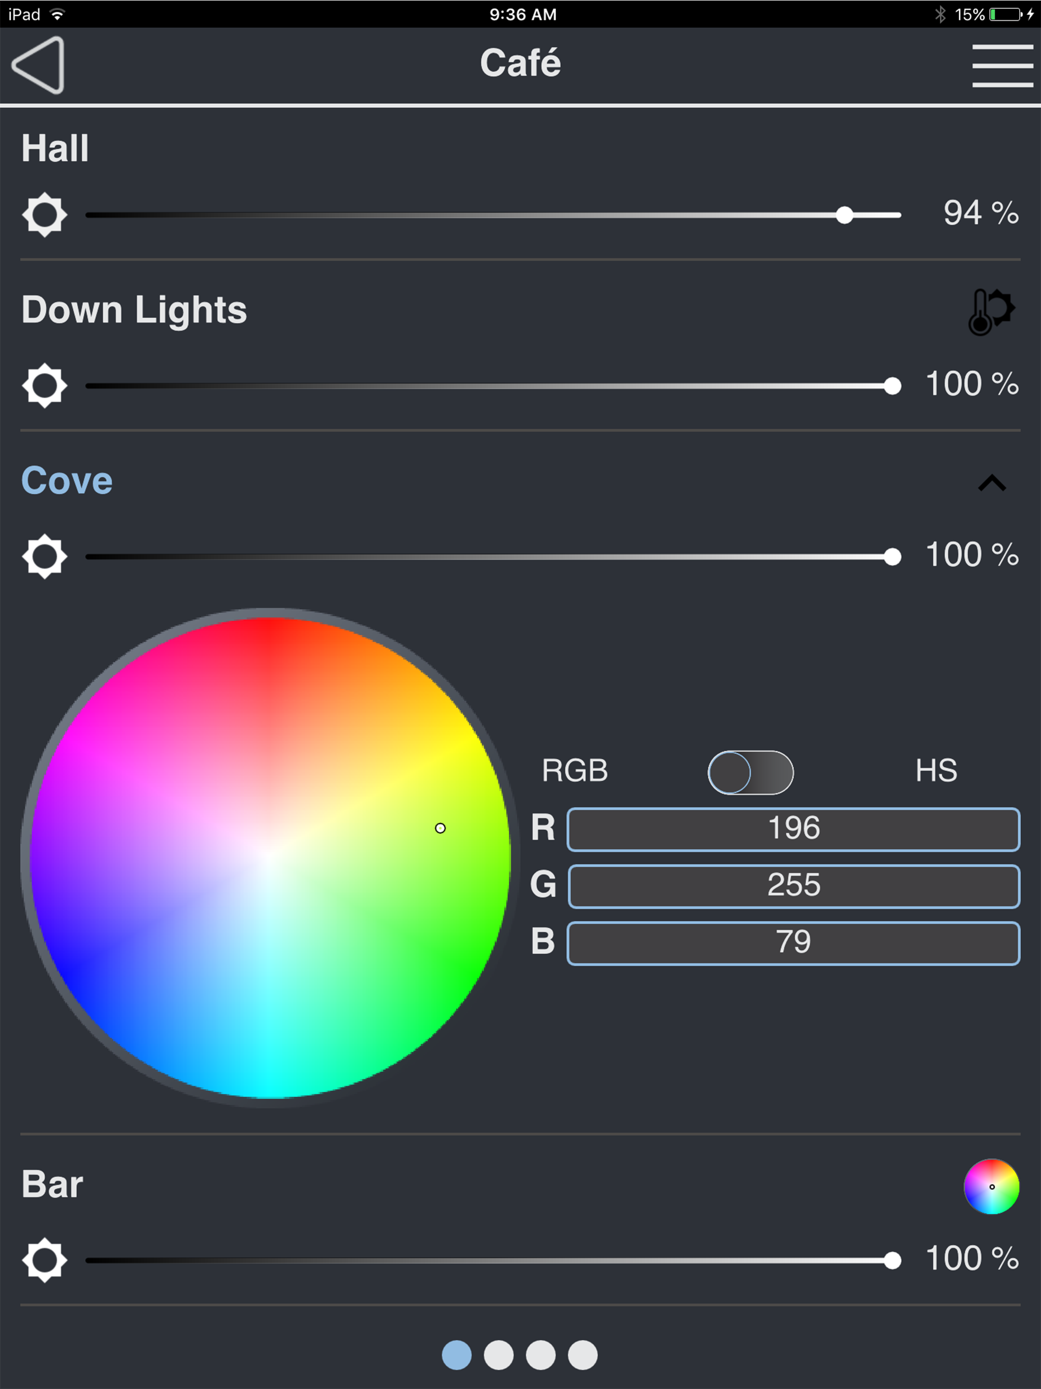The width and height of the screenshot is (1041, 1389).
Task: Tap the Bar brightness sun icon
Action: coord(45,1260)
